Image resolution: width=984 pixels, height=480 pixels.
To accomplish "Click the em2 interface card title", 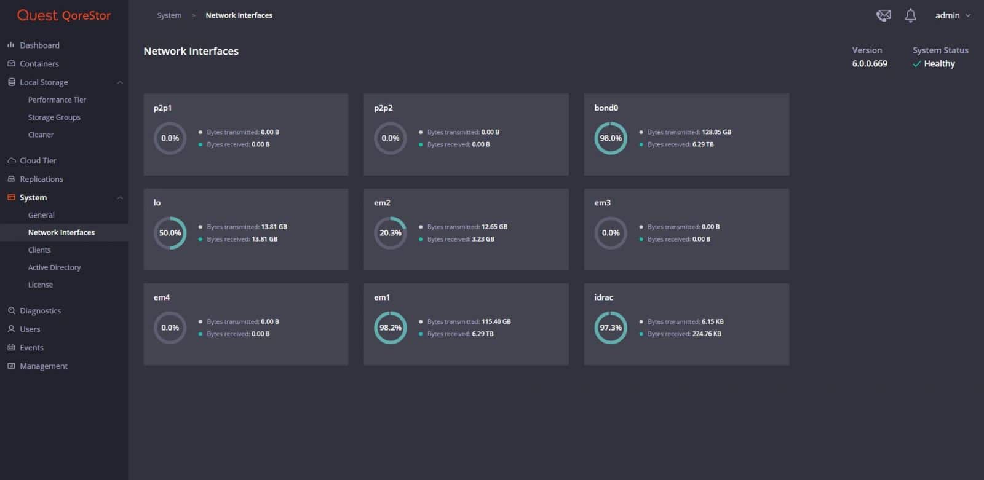I will 382,202.
